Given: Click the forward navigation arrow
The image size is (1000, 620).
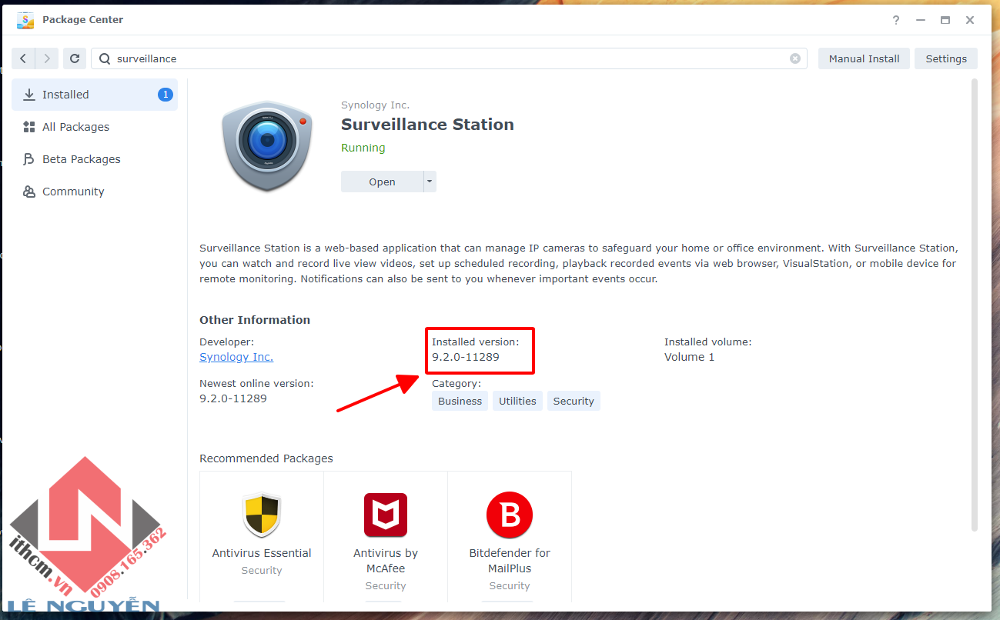Looking at the screenshot, I should (x=47, y=58).
